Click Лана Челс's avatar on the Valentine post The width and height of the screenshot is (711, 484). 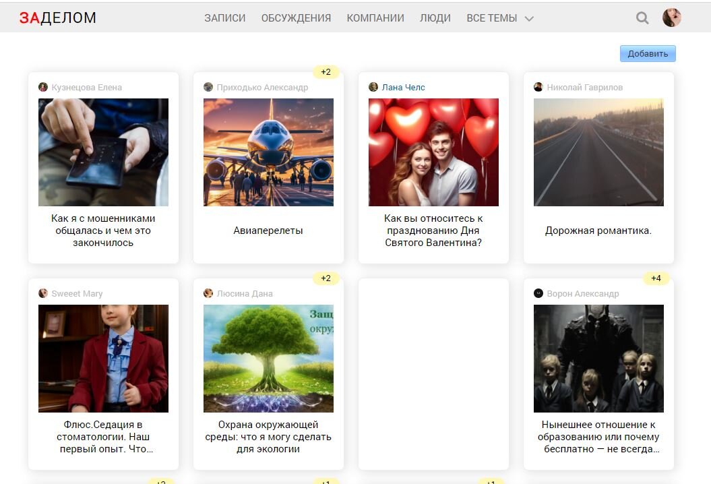[x=373, y=86]
